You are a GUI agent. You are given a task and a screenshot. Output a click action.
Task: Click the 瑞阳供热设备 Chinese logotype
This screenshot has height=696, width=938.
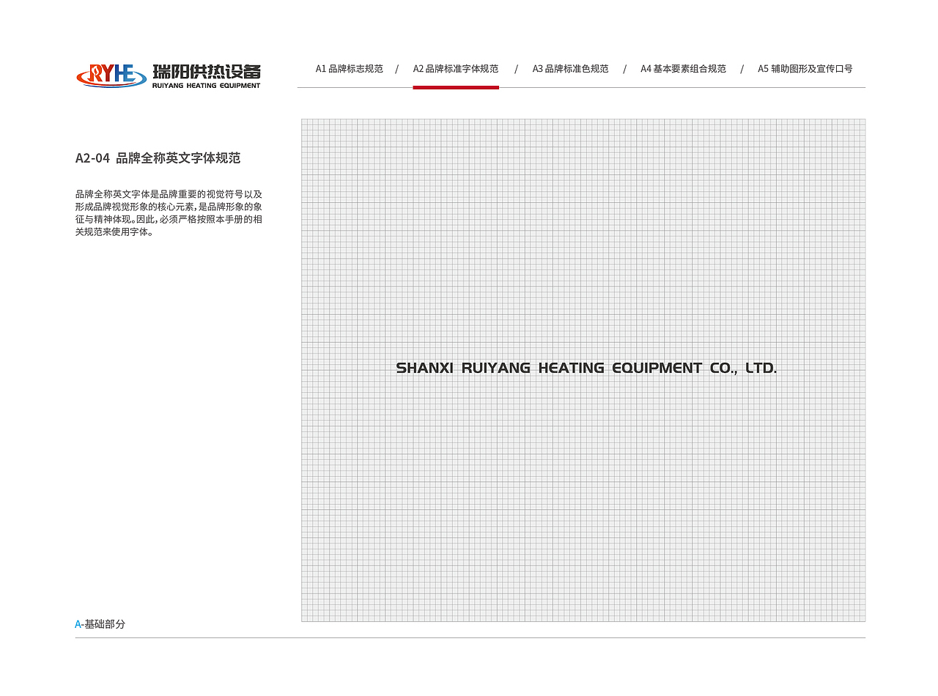click(x=207, y=70)
